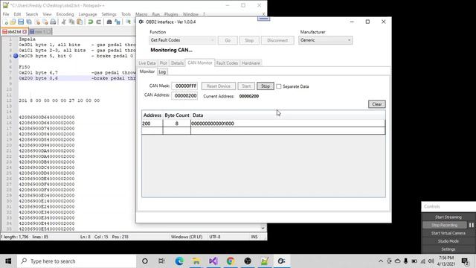The height and width of the screenshot is (268, 476).
Task: Close the obd2.txt tab with its red X
Action: coord(25,31)
